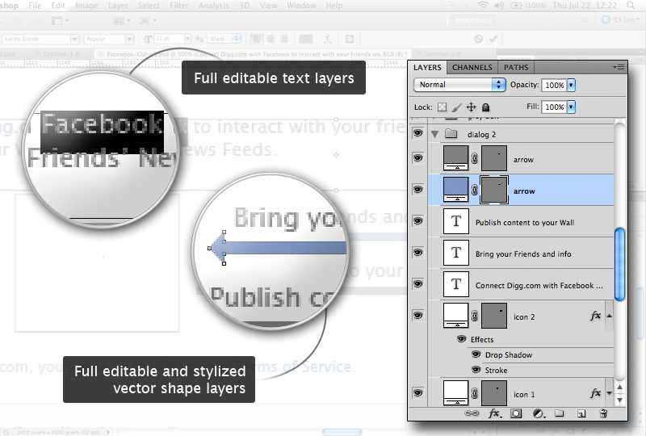Click the Layers panel blue scrollbar thumb
This screenshot has height=436, width=646.
click(619, 264)
